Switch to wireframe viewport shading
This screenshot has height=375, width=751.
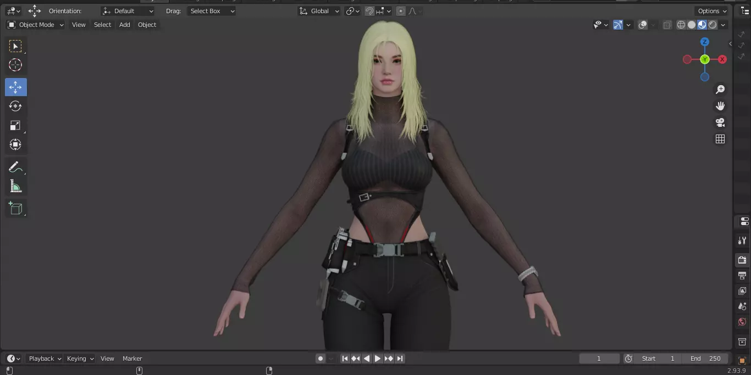(x=681, y=25)
